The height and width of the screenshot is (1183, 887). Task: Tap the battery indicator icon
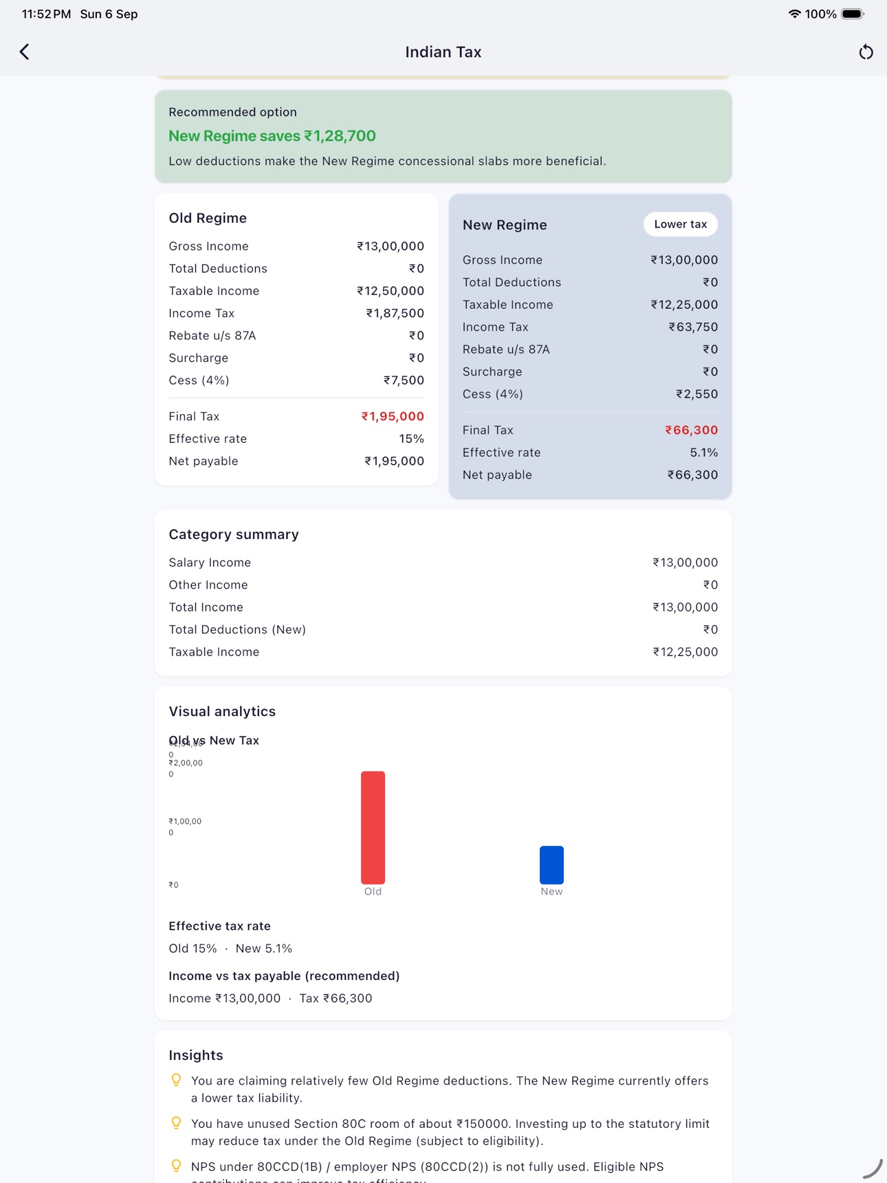tap(853, 14)
